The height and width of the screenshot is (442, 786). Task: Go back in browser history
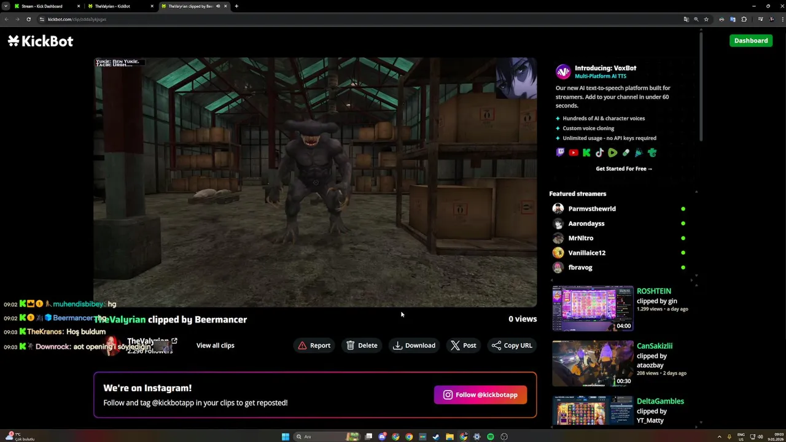[6, 19]
